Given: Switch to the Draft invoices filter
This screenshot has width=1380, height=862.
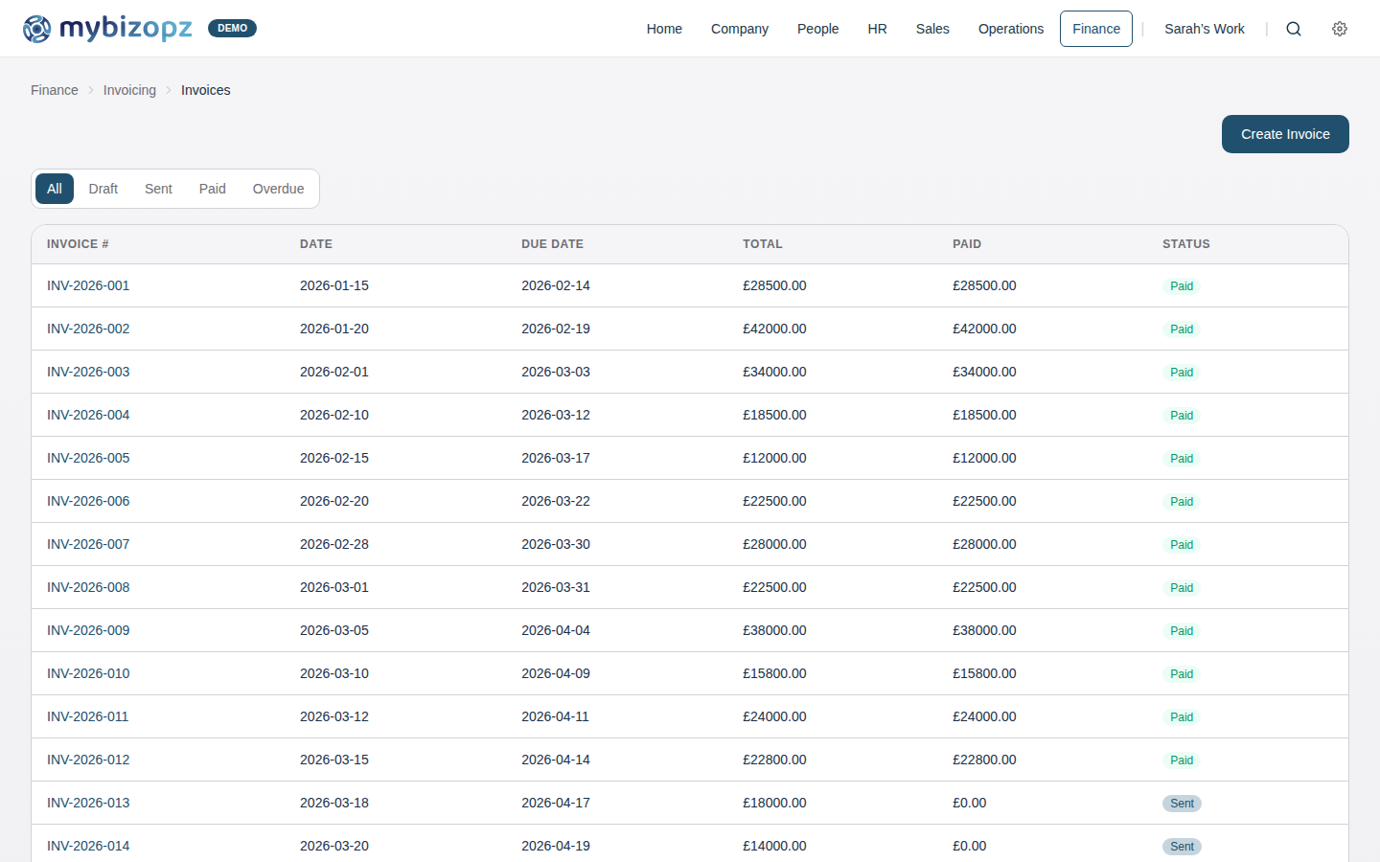Looking at the screenshot, I should click(103, 189).
